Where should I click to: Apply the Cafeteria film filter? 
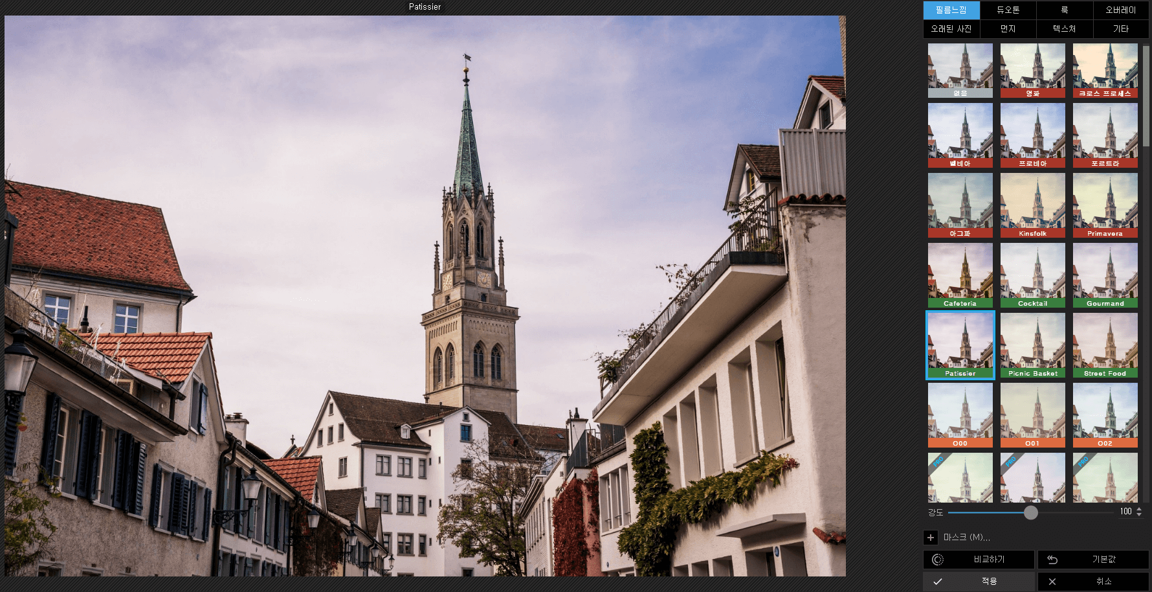(960, 275)
